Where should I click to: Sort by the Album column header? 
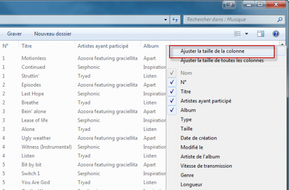point(155,46)
